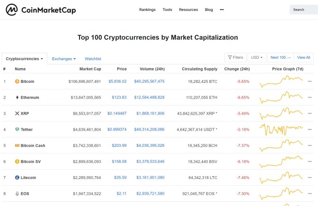Go to Next 100 cryptocurrencies
Screen dimensions: 318x206
(x=280, y=57)
